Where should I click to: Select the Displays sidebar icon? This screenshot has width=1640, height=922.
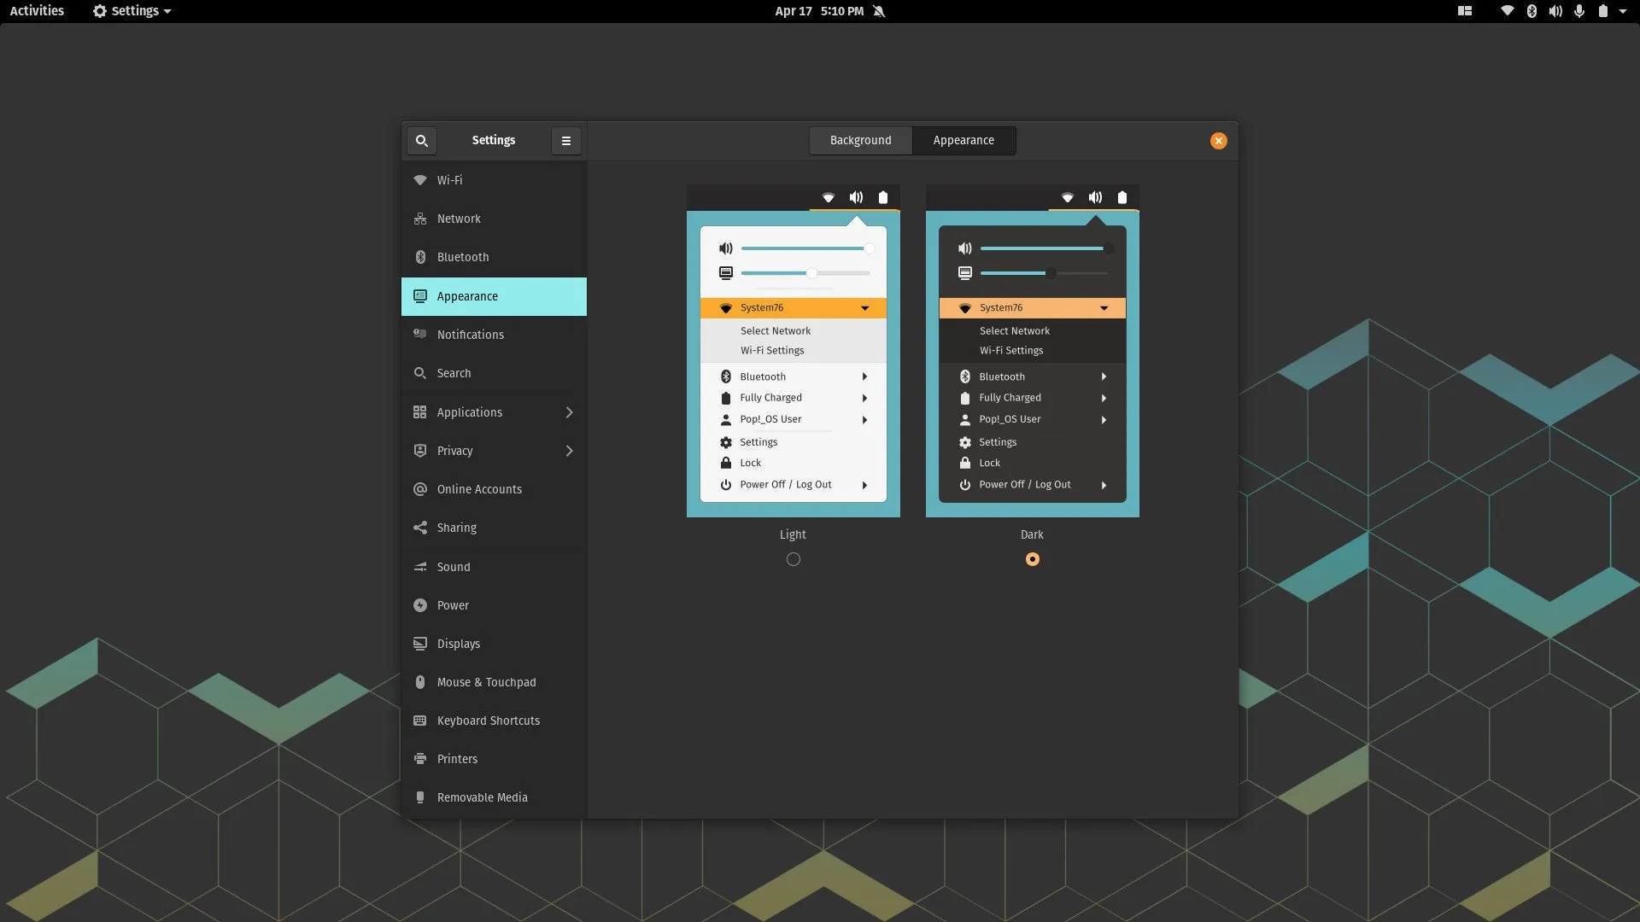(420, 644)
